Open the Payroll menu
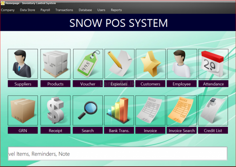The height and width of the screenshot is (167, 236). tap(45, 10)
